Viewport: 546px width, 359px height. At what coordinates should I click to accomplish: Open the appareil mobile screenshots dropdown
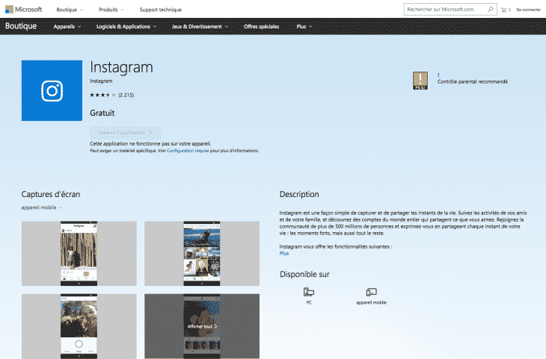(x=41, y=207)
